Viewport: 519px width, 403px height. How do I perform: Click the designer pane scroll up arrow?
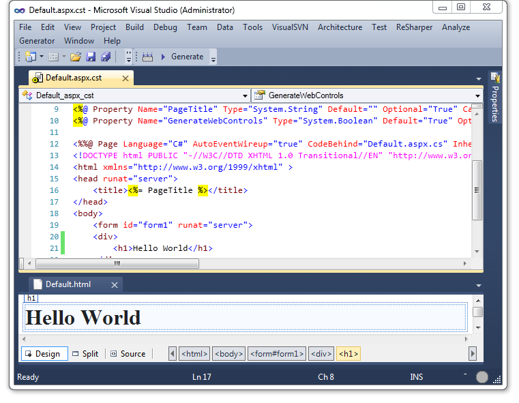coord(478,301)
